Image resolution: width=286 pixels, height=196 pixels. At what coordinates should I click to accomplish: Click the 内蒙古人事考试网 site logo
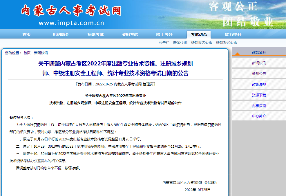[71, 11]
